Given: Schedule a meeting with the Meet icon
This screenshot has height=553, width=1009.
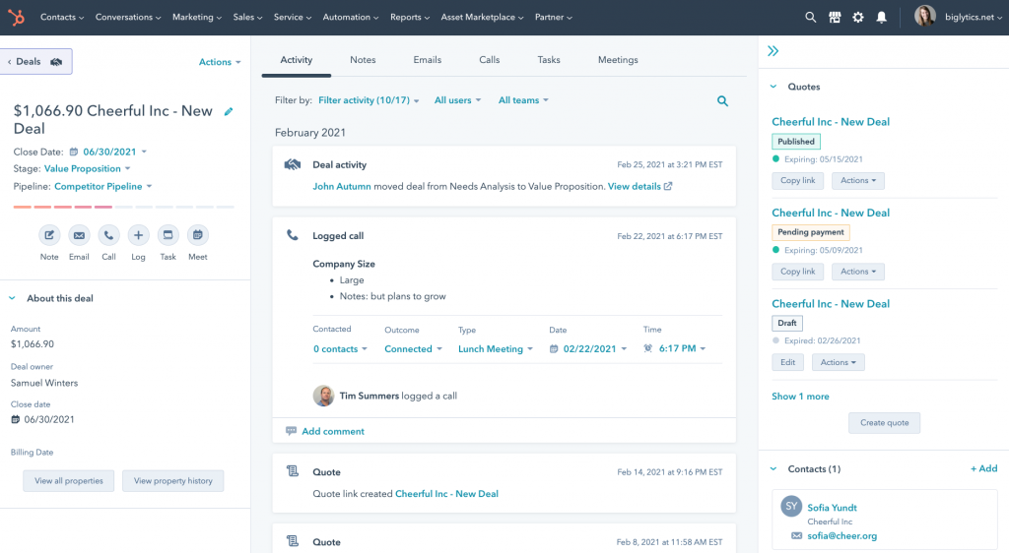Looking at the screenshot, I should point(197,235).
